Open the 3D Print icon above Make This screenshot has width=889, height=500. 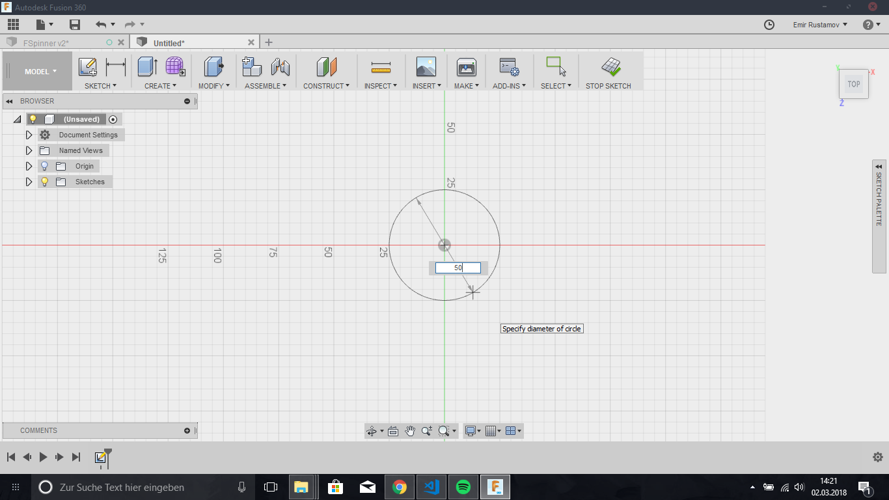467,67
